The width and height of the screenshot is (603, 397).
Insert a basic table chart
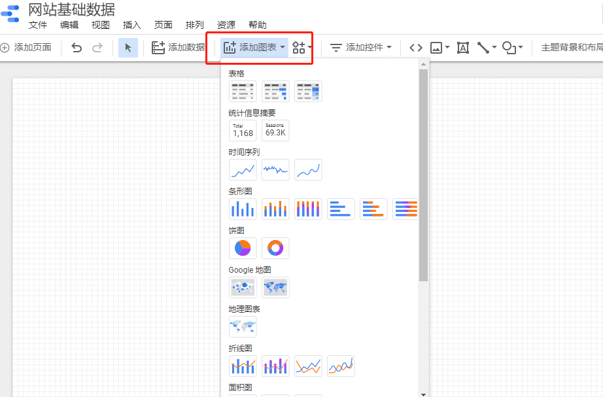point(243,91)
